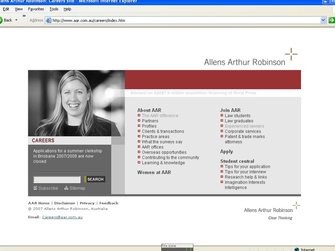Click the Allens Arthur Robinson header logo
Image resolution: width=335 pixels, height=251 pixels.
pos(251,57)
